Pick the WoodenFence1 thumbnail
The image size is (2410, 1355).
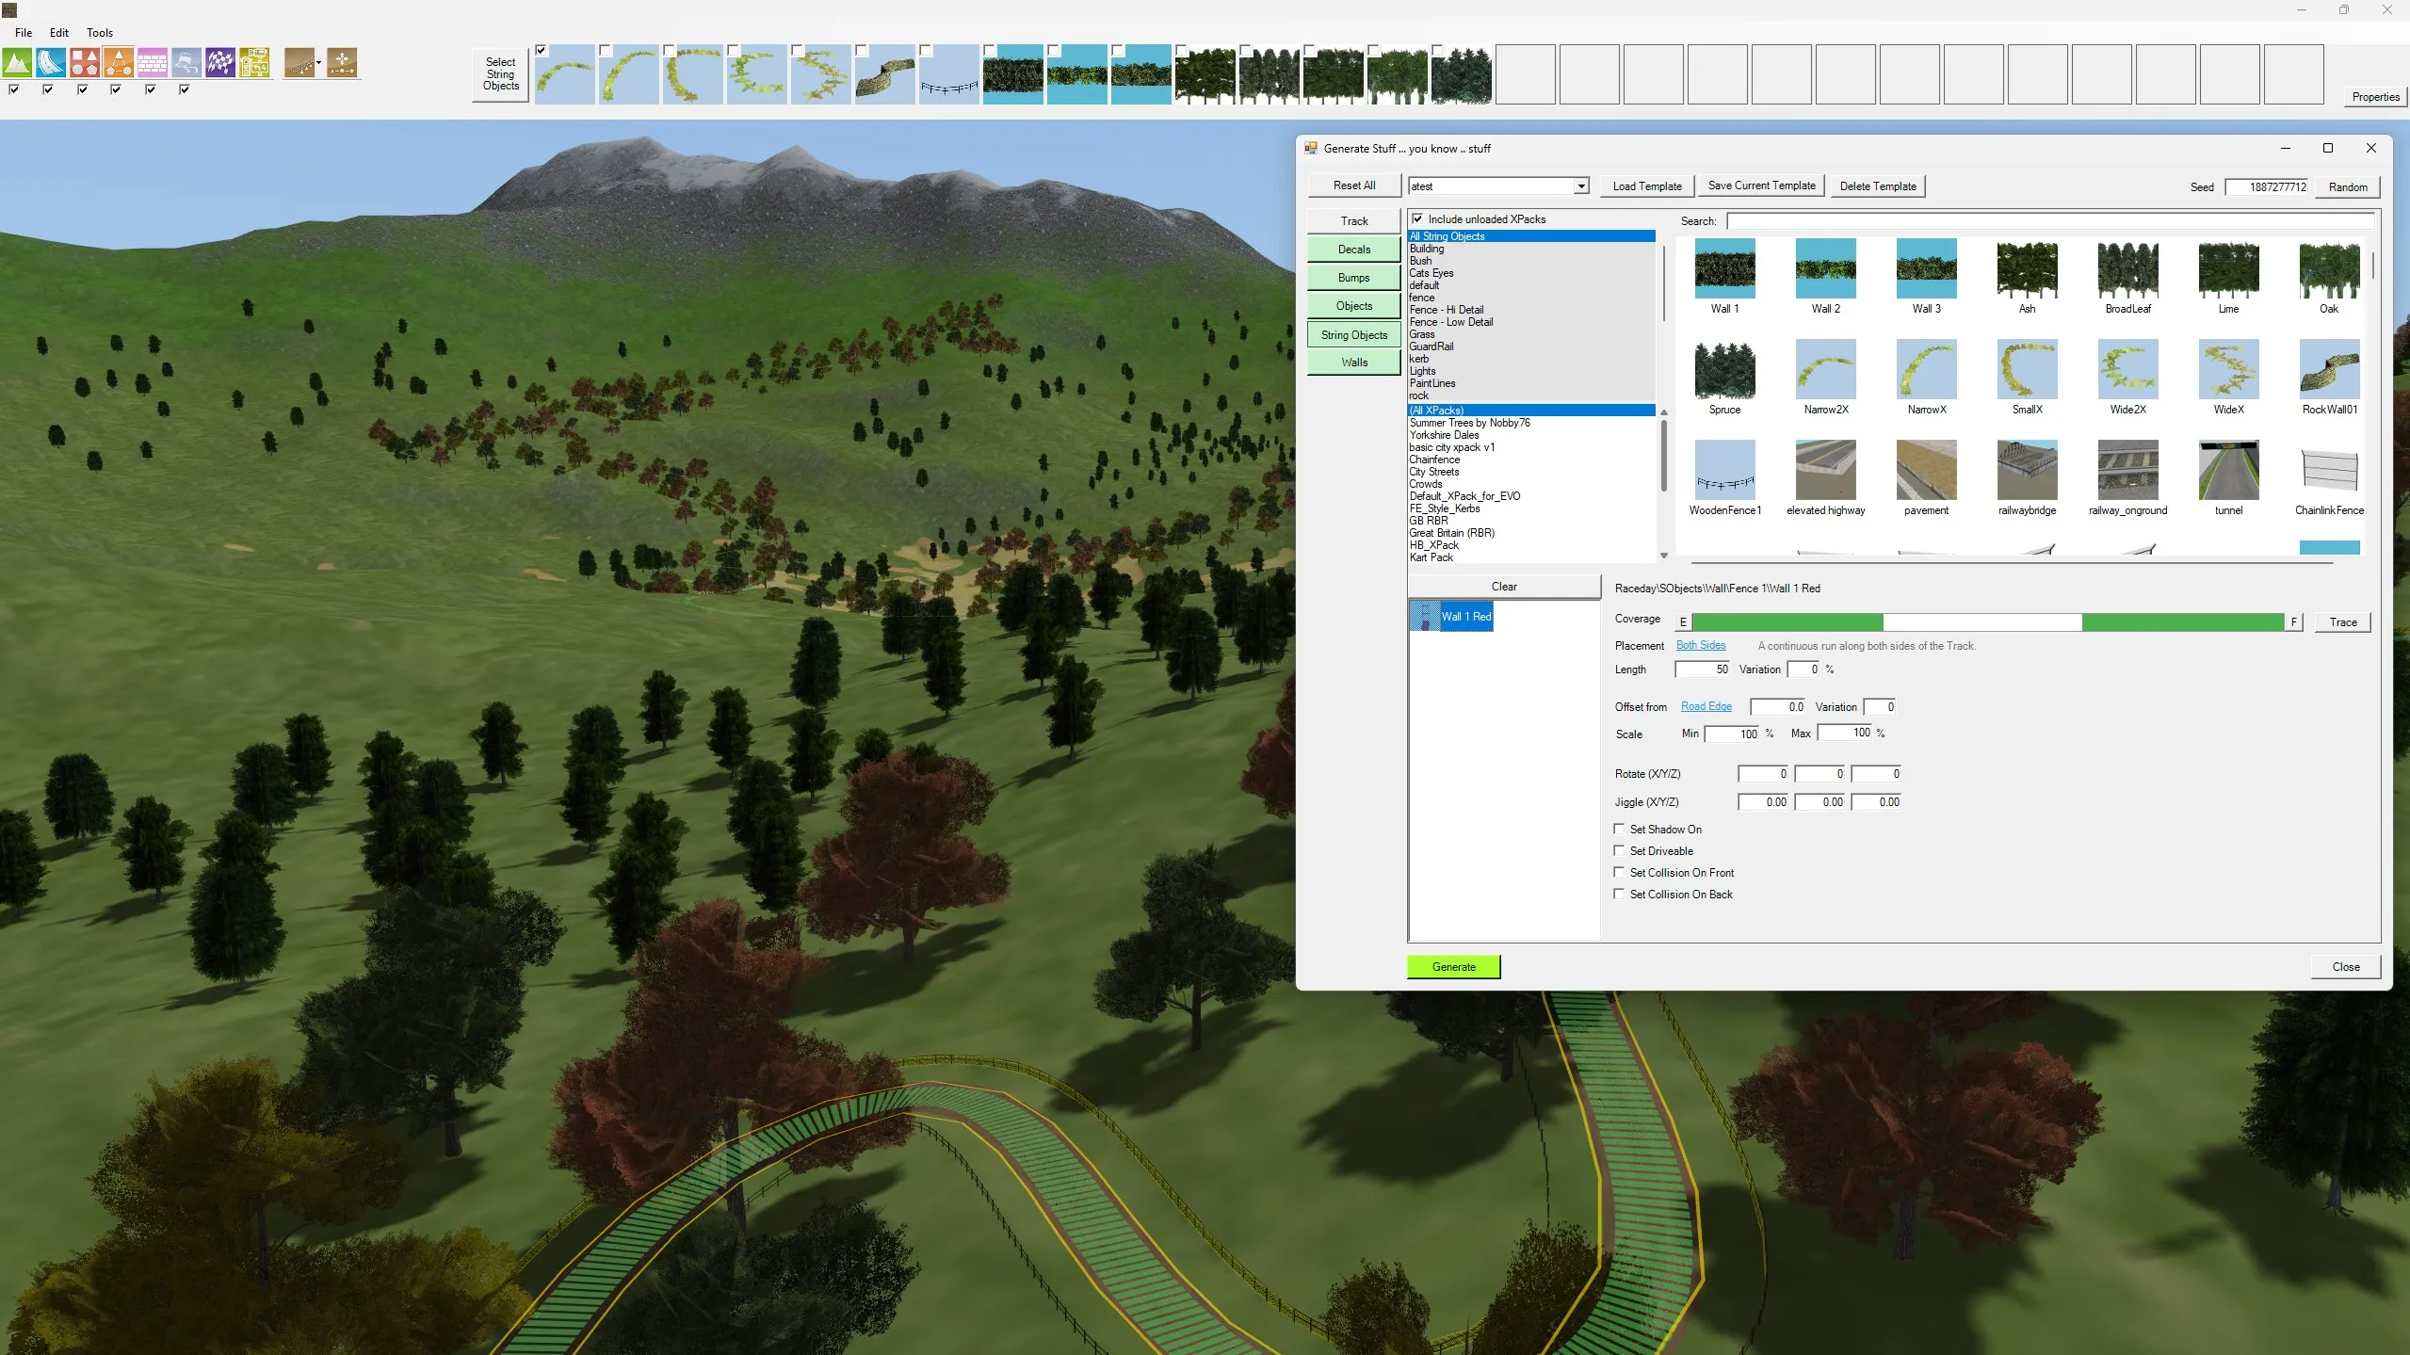click(1724, 470)
